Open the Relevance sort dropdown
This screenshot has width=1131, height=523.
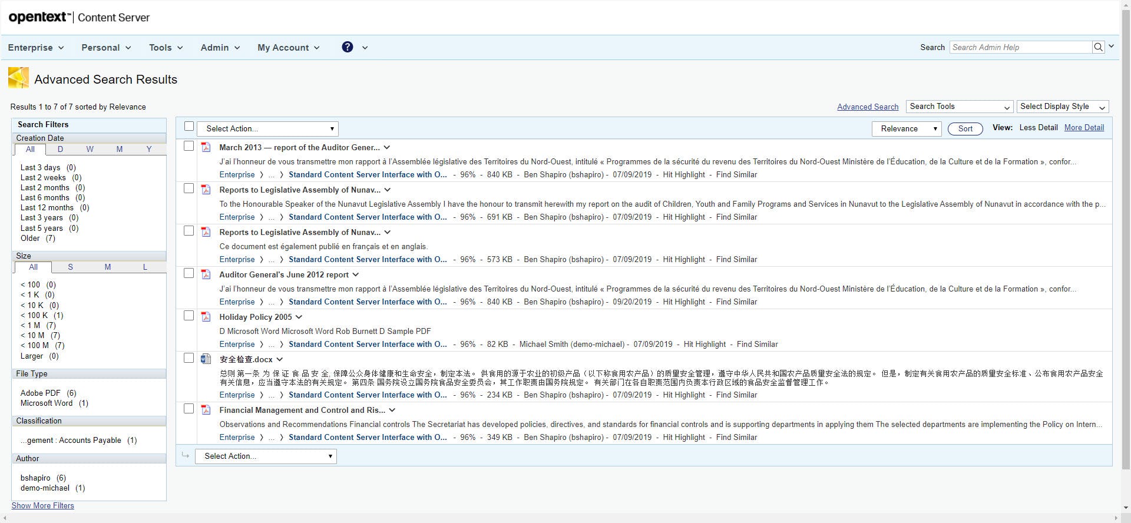pyautogui.click(x=907, y=128)
